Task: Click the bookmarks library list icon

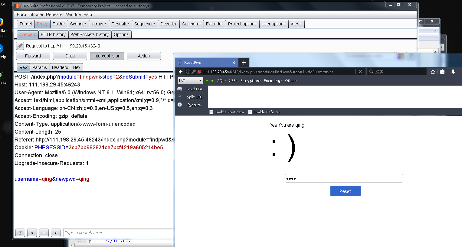Action: [x=442, y=72]
